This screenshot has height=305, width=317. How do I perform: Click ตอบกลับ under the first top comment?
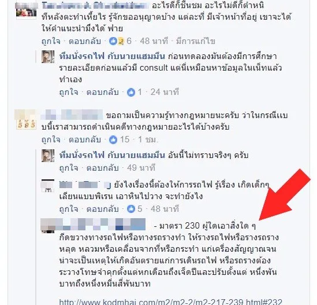coord(85,41)
